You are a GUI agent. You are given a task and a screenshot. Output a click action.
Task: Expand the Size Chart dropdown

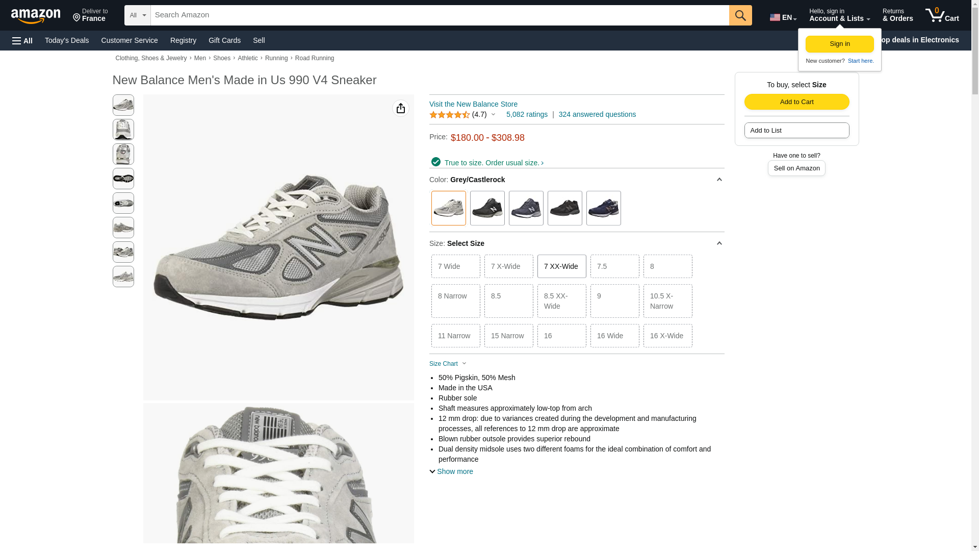448,364
